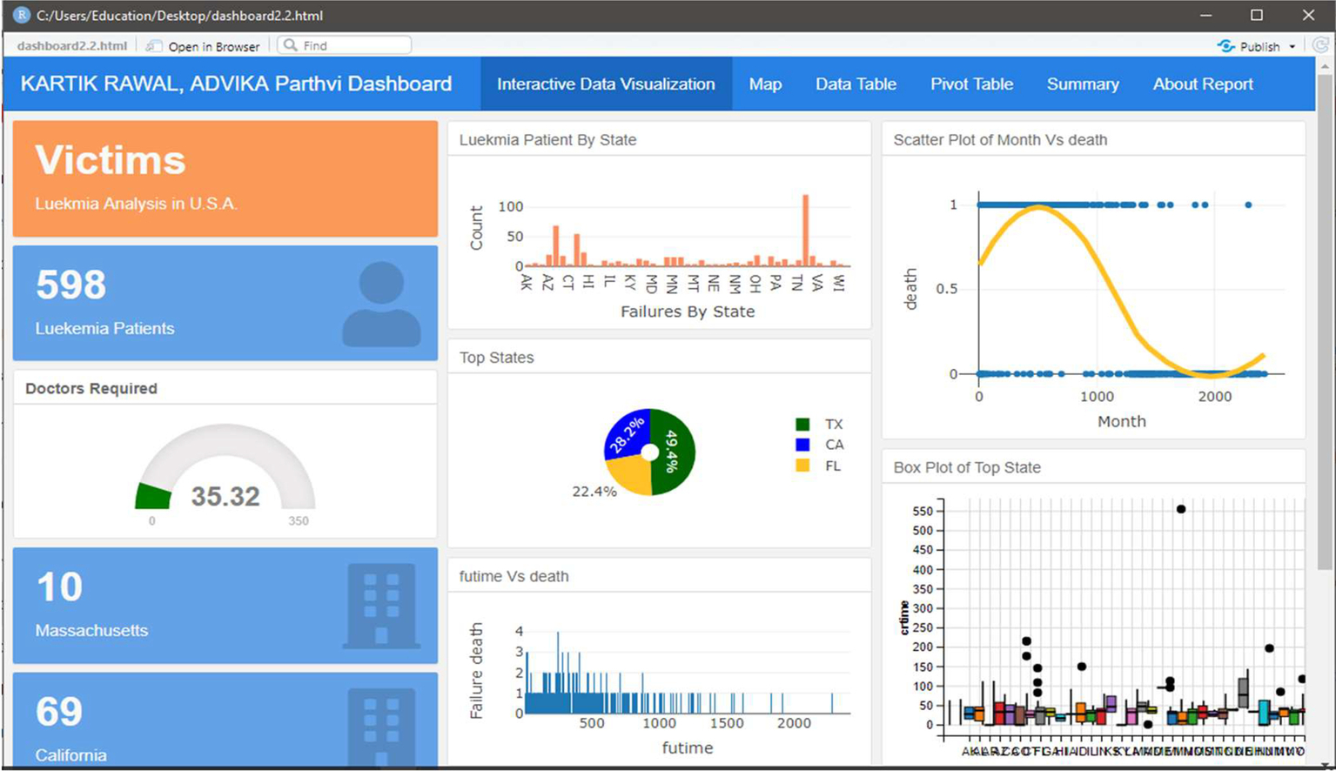The width and height of the screenshot is (1336, 771).
Task: Open the Summary tab
Action: pyautogui.click(x=1083, y=84)
